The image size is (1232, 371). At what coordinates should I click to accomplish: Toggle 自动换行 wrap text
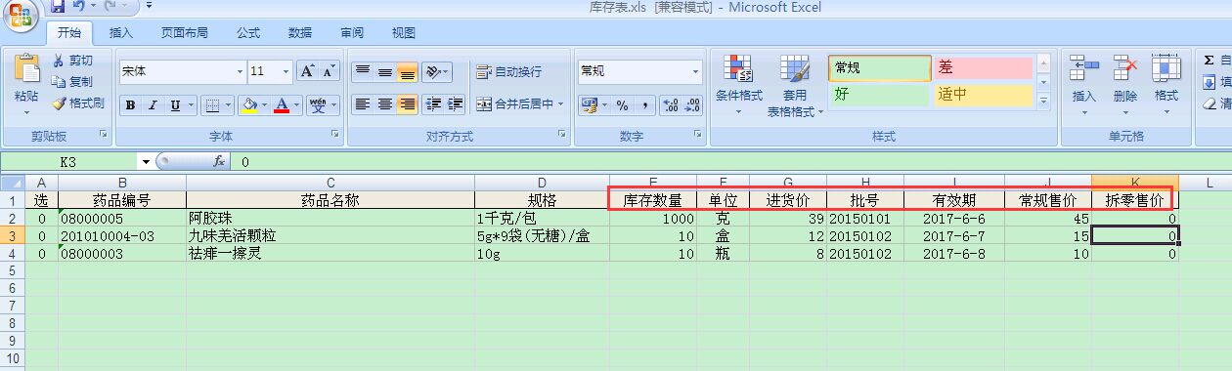pos(508,71)
